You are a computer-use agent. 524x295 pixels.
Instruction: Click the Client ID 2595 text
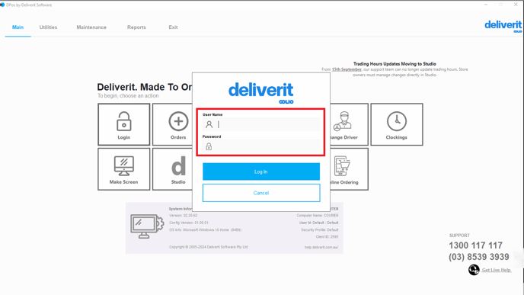(x=327, y=237)
